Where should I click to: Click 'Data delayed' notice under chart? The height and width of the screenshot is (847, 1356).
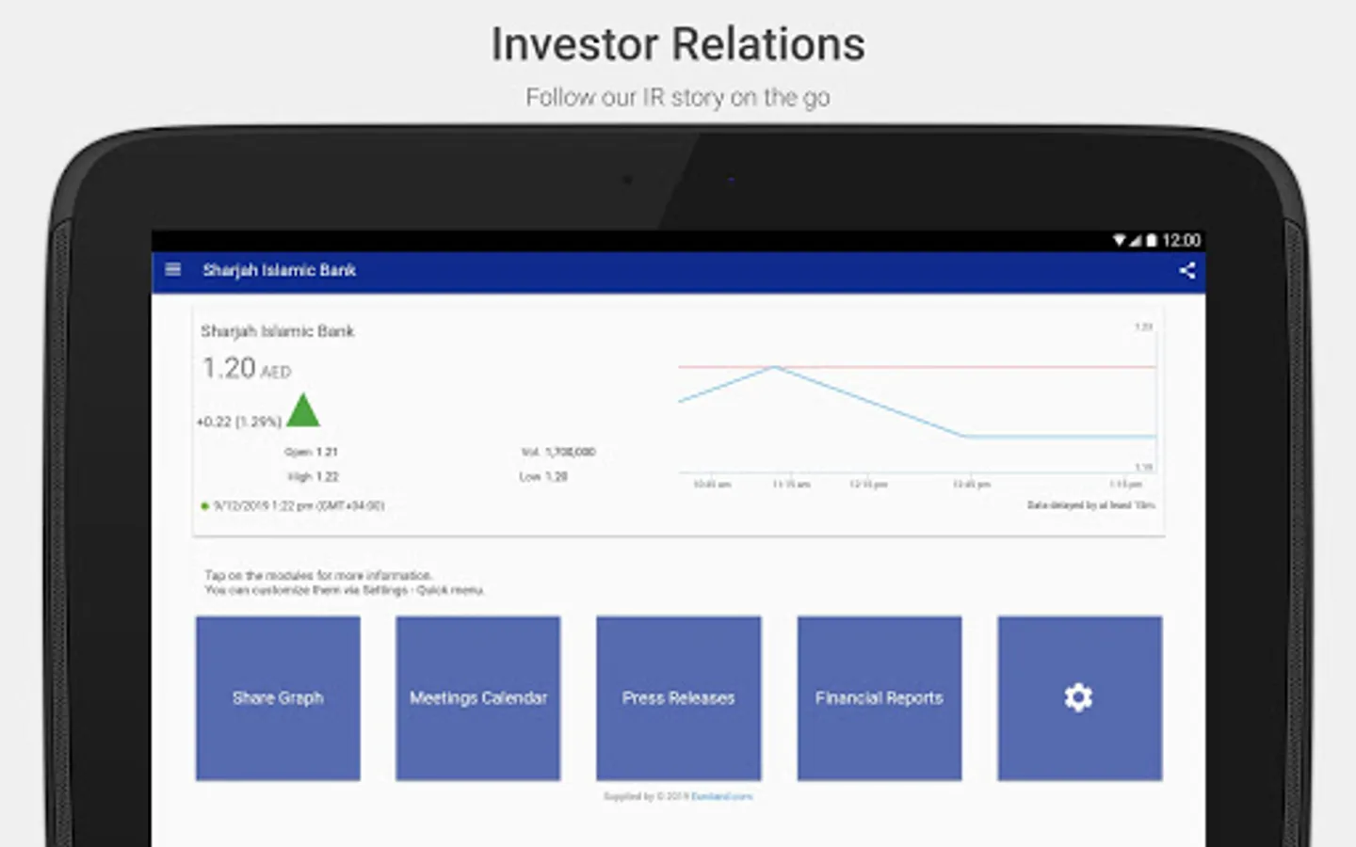[1091, 505]
